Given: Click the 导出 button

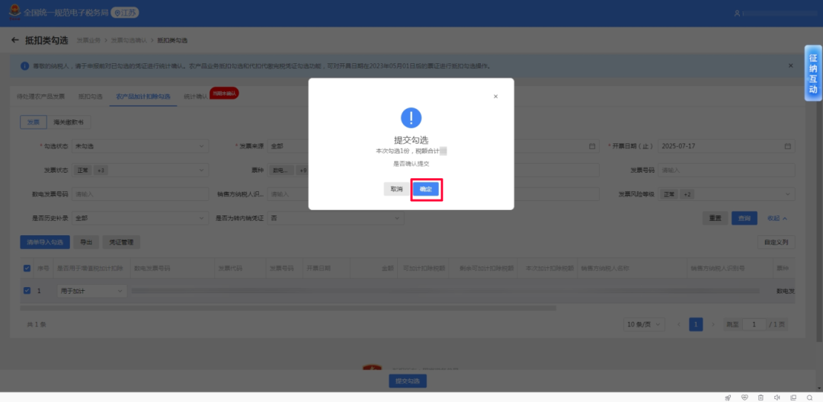Looking at the screenshot, I should point(86,242).
